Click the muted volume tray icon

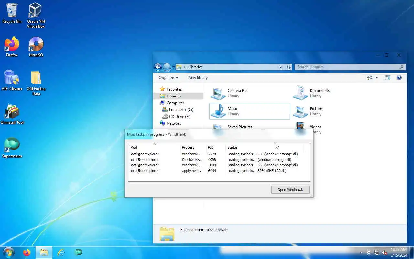(x=385, y=253)
